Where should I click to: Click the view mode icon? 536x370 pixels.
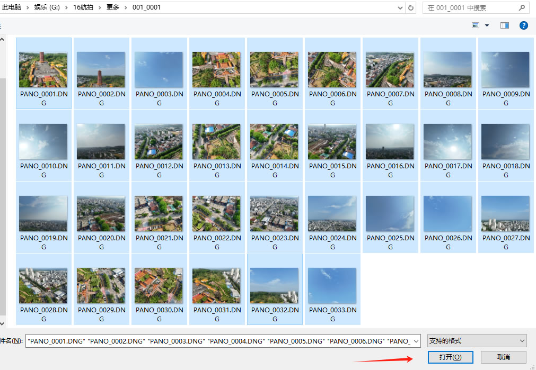pos(475,25)
